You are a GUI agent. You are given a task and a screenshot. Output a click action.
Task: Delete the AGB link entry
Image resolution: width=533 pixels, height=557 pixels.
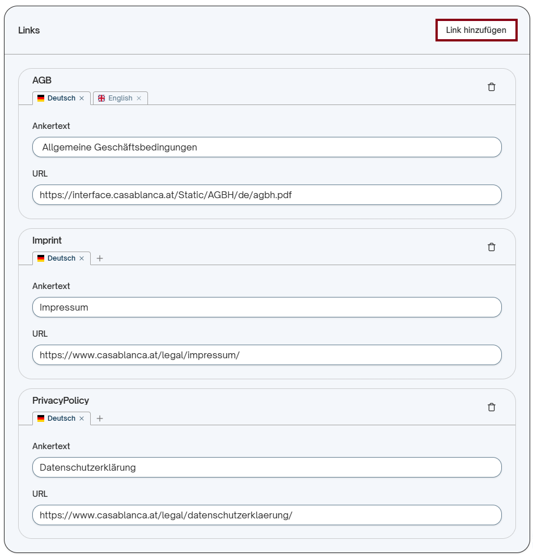point(491,87)
